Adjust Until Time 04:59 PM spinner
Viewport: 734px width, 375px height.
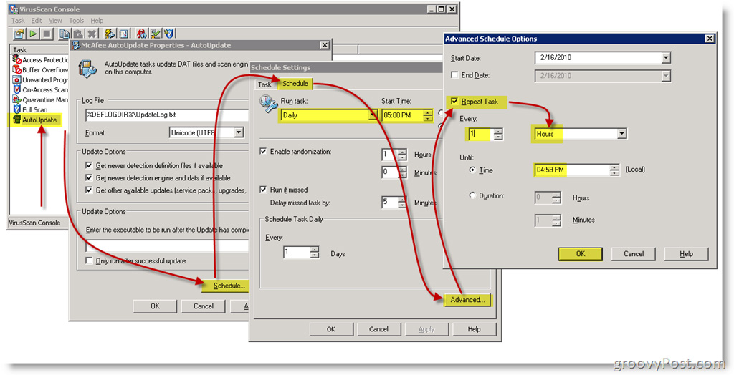click(614, 170)
